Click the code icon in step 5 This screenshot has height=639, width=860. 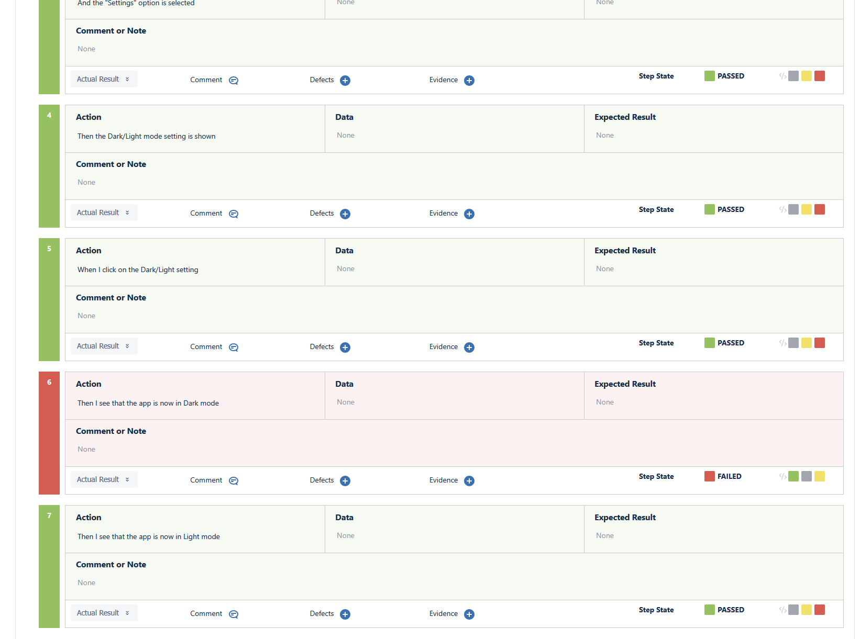pyautogui.click(x=782, y=343)
